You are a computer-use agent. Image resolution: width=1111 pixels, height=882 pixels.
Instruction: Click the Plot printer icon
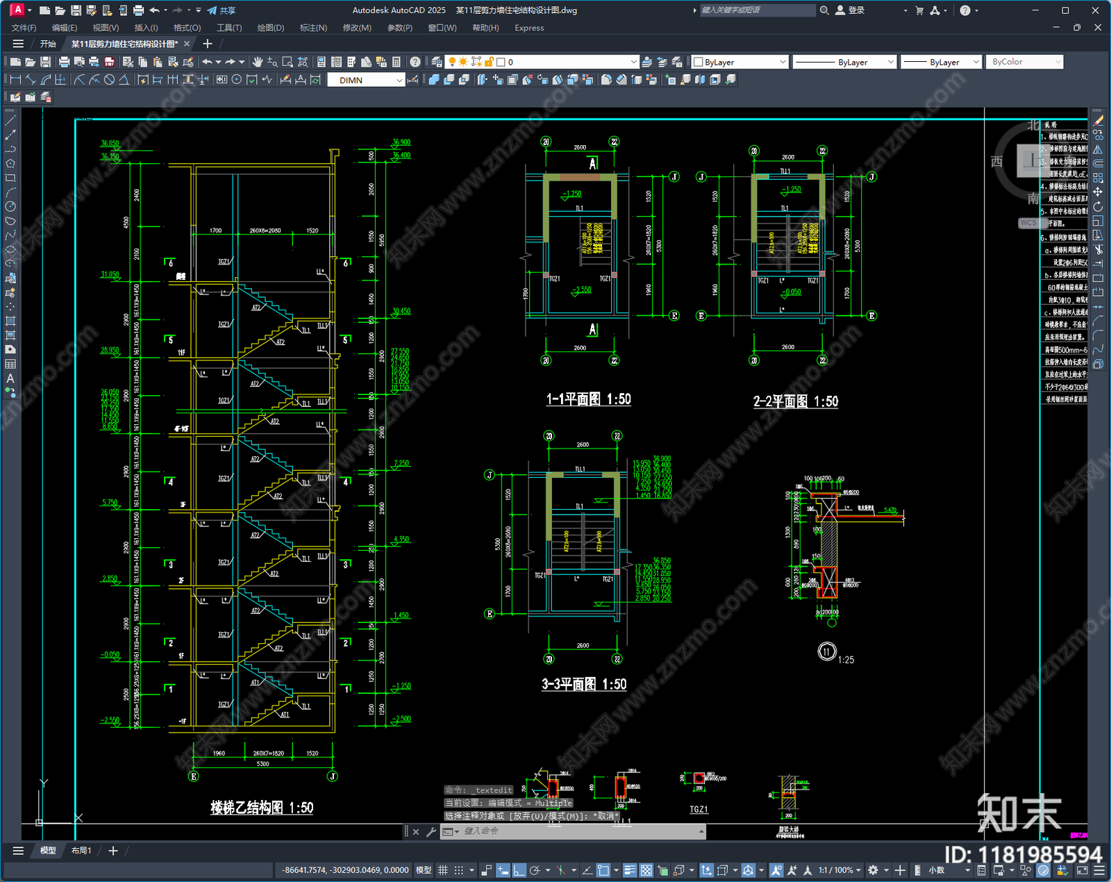64,62
